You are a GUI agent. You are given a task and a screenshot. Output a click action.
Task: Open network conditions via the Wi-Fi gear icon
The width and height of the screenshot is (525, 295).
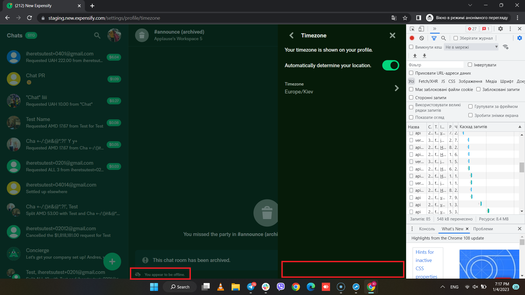[x=506, y=47]
